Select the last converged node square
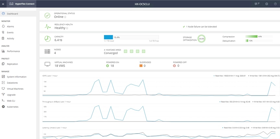The height and width of the screenshot is (139, 280). coord(144,51)
